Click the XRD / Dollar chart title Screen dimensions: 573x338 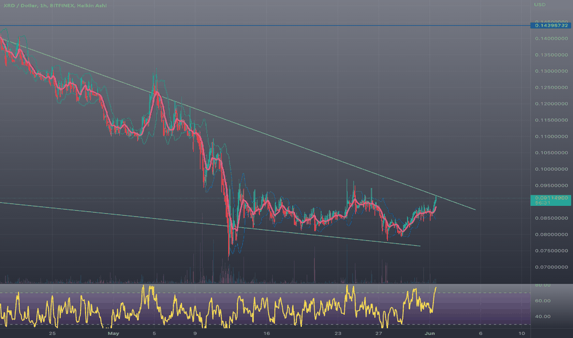click(55, 6)
